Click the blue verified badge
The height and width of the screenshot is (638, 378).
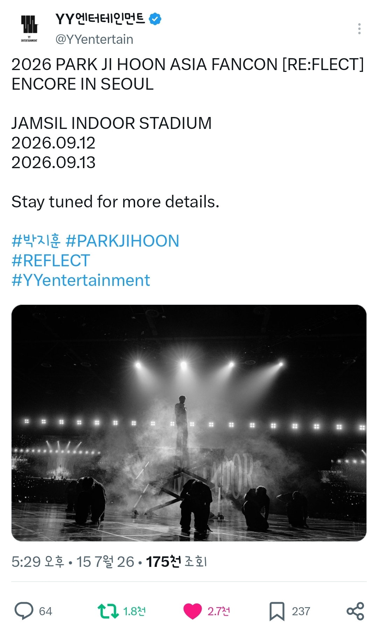point(155,19)
